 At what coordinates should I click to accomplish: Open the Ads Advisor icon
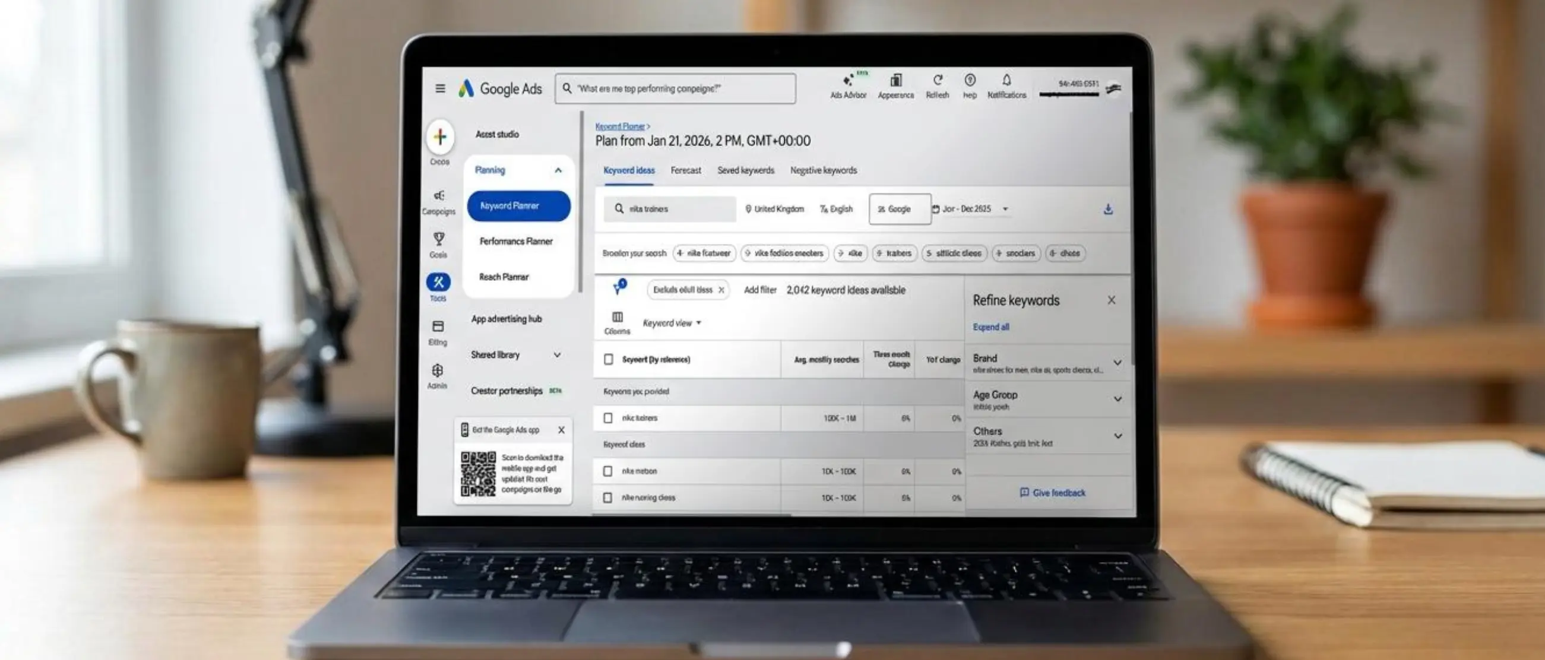tap(848, 80)
